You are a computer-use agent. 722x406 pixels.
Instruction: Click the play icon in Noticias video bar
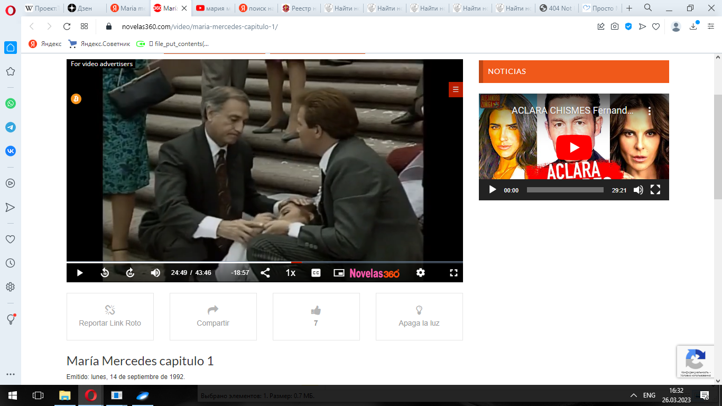[493, 190]
